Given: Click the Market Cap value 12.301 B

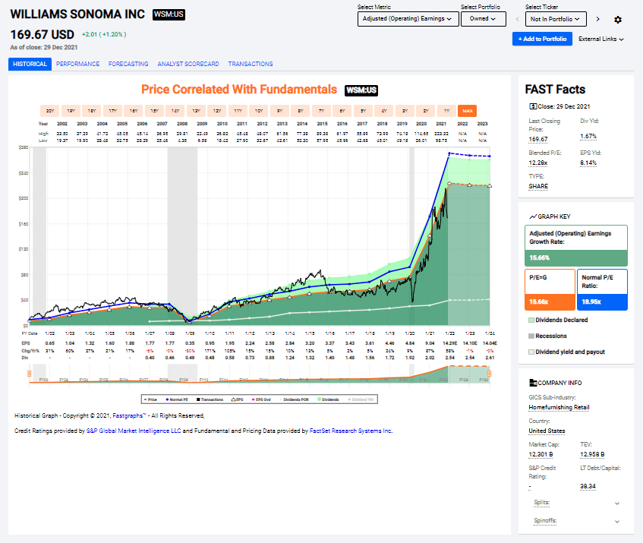Looking at the screenshot, I should pyautogui.click(x=541, y=454).
